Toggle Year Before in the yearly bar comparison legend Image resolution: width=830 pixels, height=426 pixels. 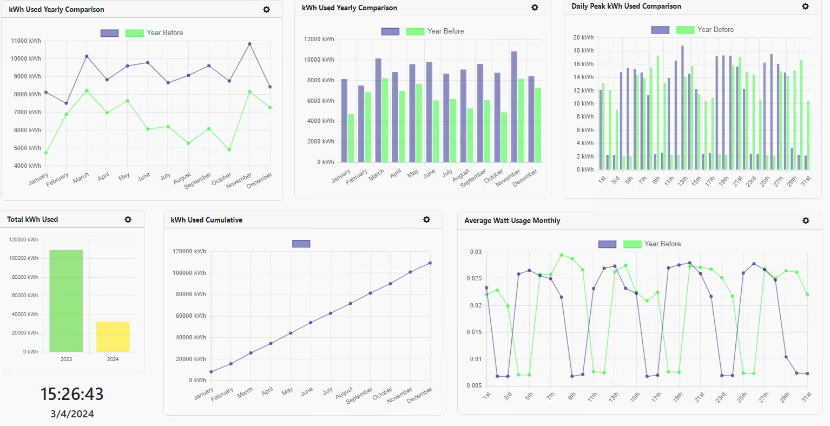415,31
